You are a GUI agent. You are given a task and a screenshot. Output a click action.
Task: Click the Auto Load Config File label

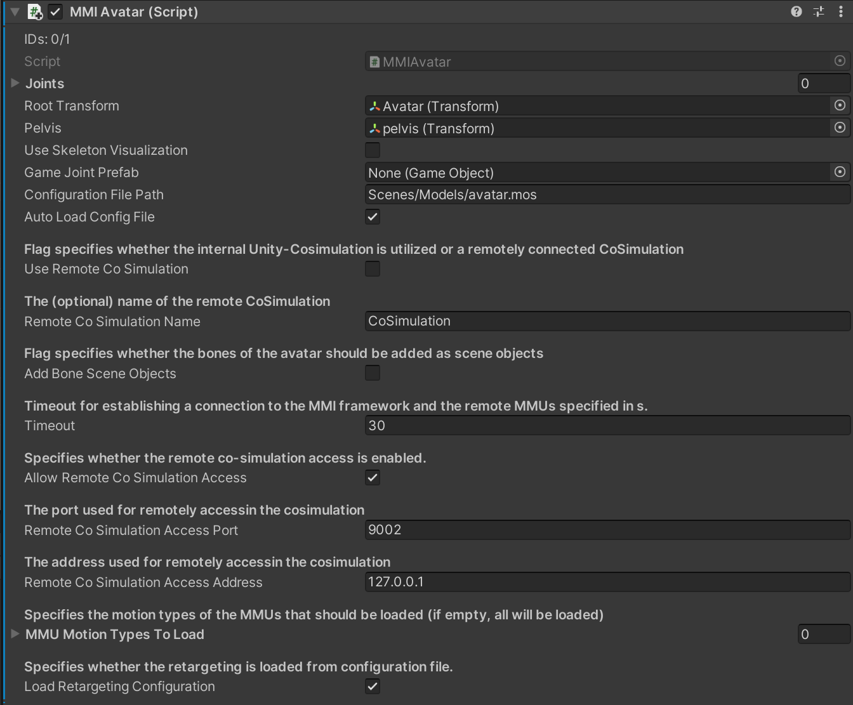(89, 216)
